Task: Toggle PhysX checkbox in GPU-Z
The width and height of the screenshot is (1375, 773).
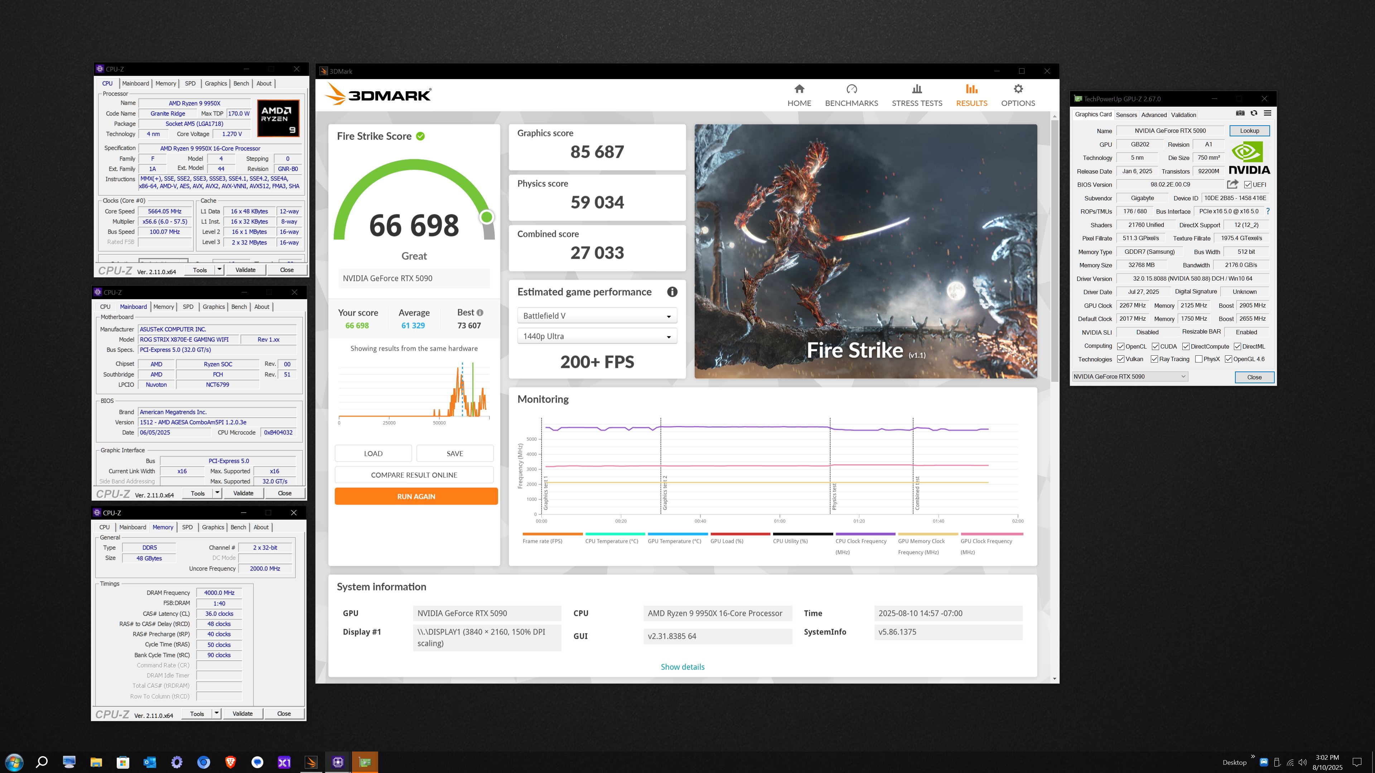Action: click(x=1199, y=359)
